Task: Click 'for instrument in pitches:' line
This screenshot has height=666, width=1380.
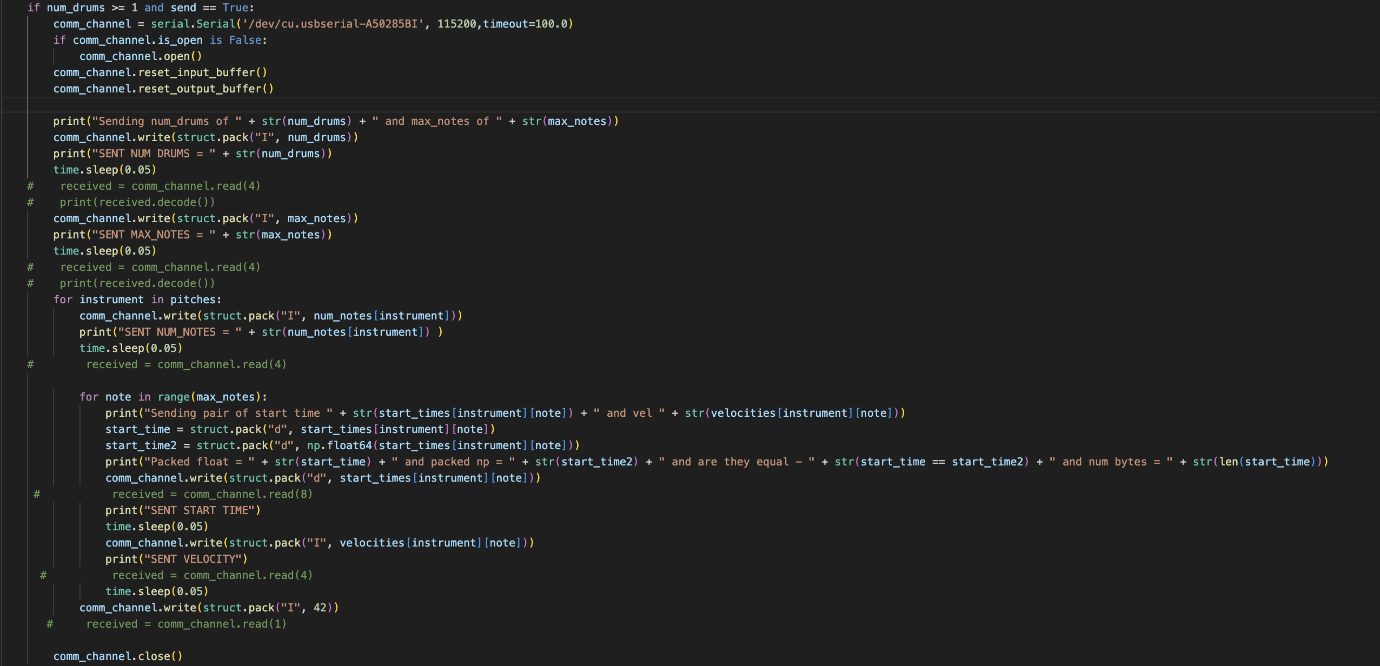Action: [137, 299]
